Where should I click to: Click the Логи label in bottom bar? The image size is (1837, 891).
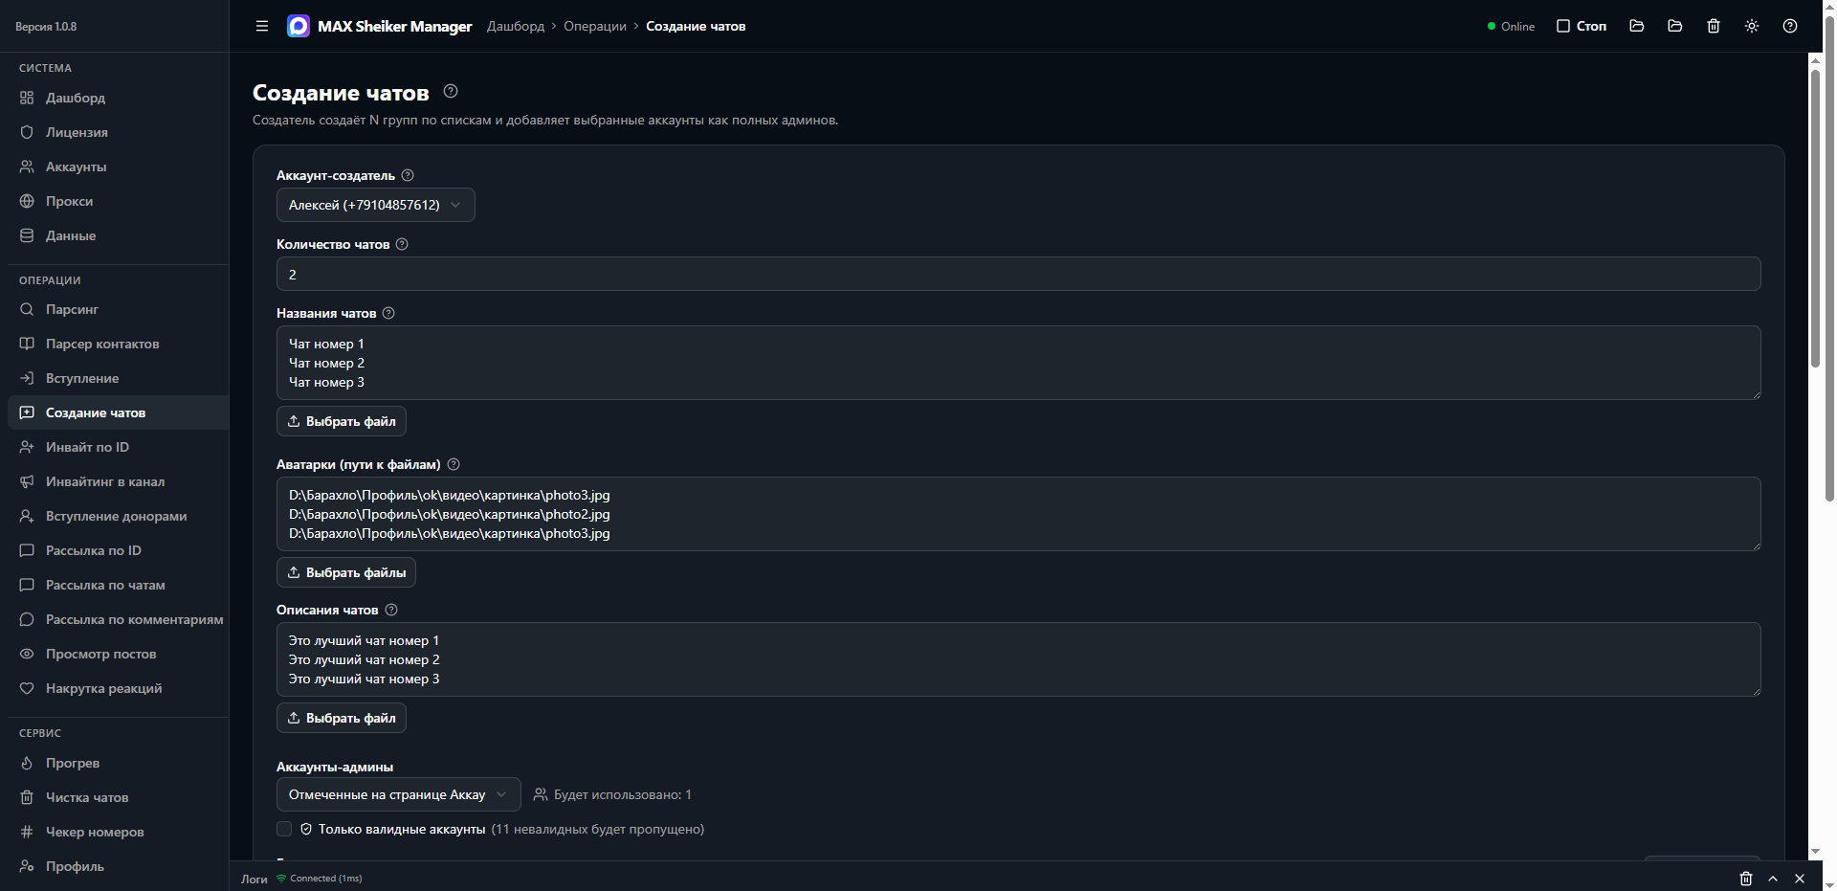(255, 879)
